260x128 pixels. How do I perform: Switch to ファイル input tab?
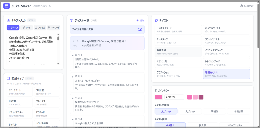40,28
